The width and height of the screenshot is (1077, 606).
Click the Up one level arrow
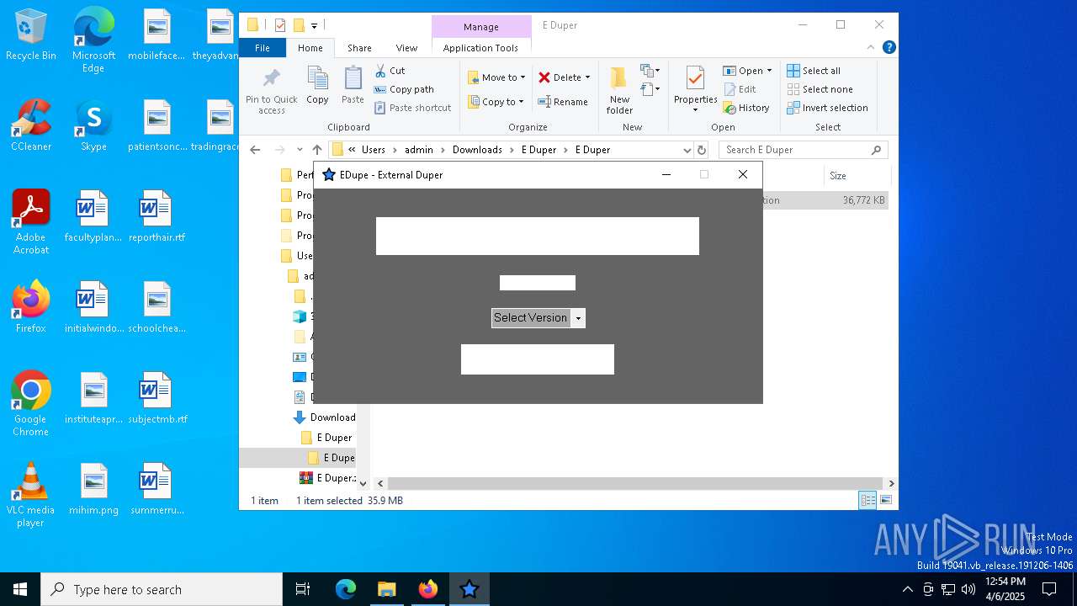coord(316,150)
